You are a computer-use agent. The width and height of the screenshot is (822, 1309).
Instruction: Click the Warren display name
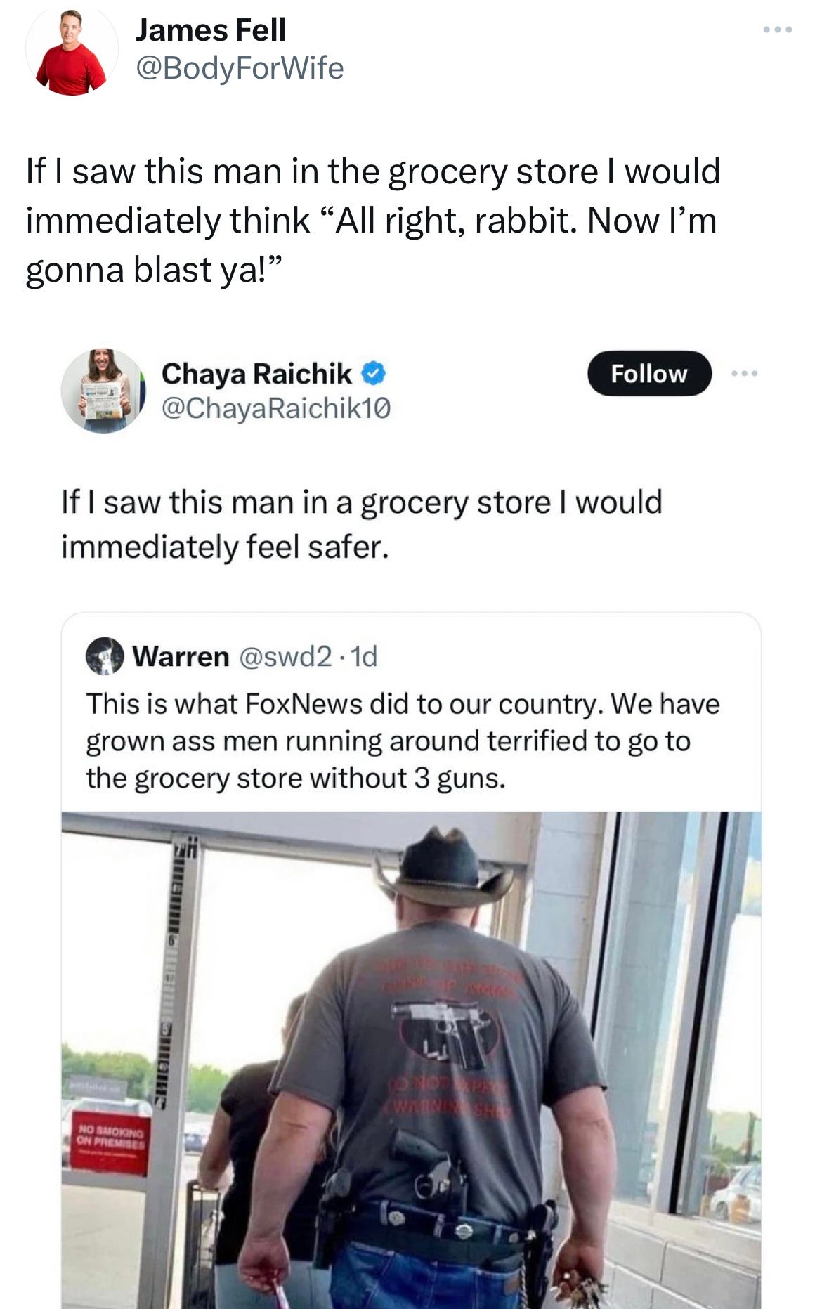coord(181,656)
